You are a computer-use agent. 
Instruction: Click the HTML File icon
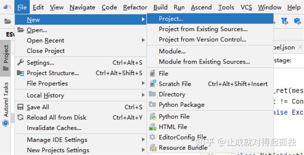(153, 127)
